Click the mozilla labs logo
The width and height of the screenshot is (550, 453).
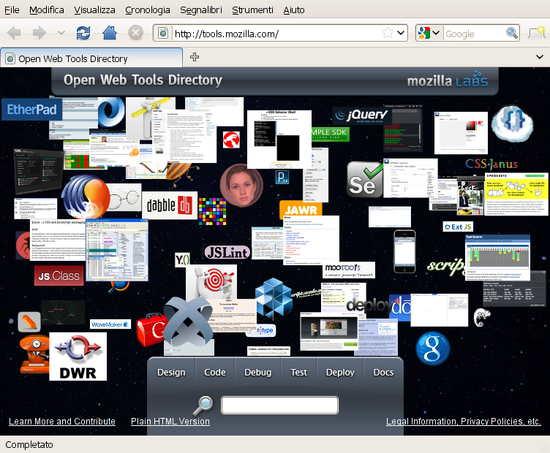coord(448,80)
